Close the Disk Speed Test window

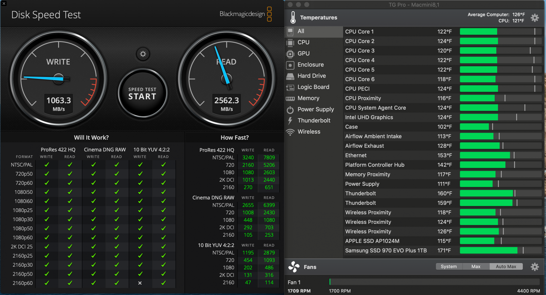4,4
